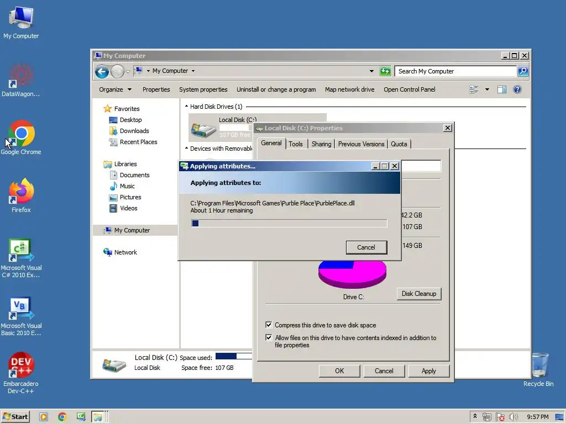Screen dimensions: 566x424
Task: Toggle the preview pane icon in Explorer
Action: pyautogui.click(x=502, y=89)
